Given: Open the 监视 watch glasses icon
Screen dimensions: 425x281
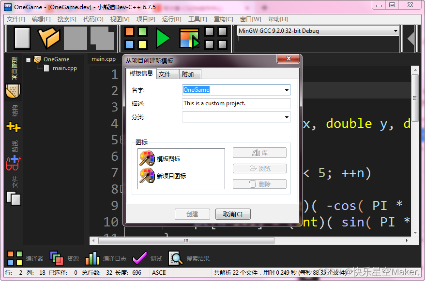Looking at the screenshot, I should tap(13, 163).
